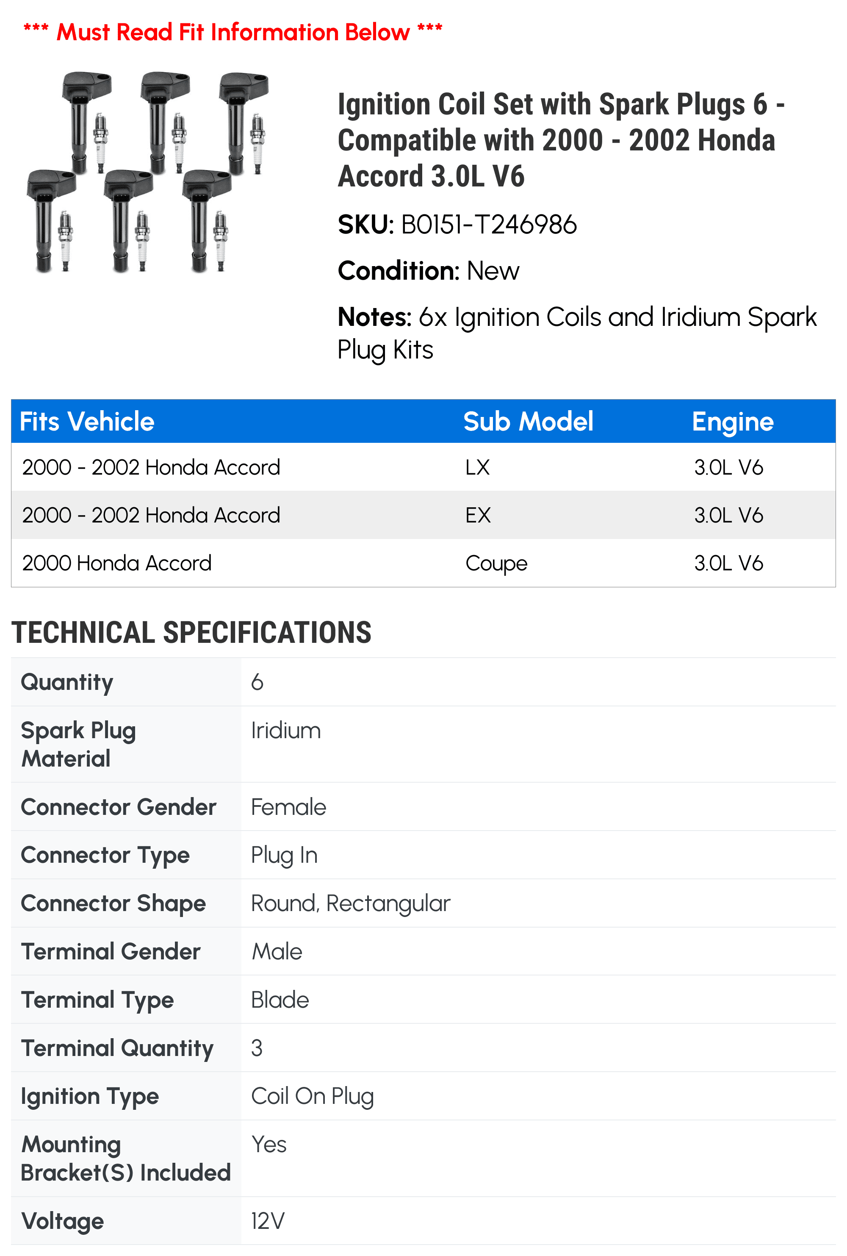The height and width of the screenshot is (1256, 847).
Task: Click the Notes description about Iridium kits
Action: point(577,333)
